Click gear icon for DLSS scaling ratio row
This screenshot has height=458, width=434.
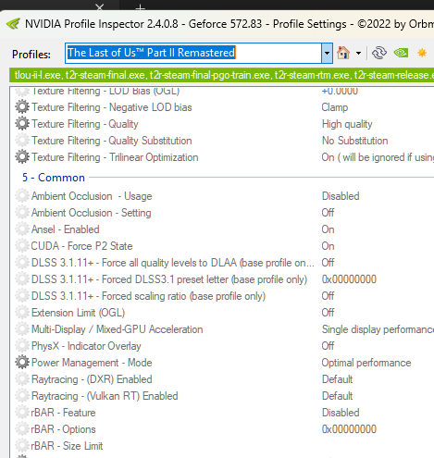[x=22, y=296]
